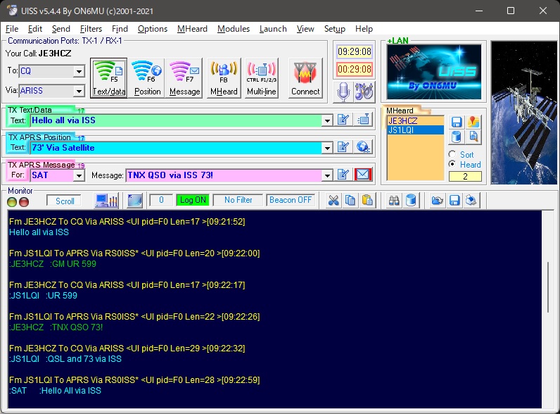Viewport: 560px width, 414px height.
Task: Click the No Filter button
Action: point(238,200)
